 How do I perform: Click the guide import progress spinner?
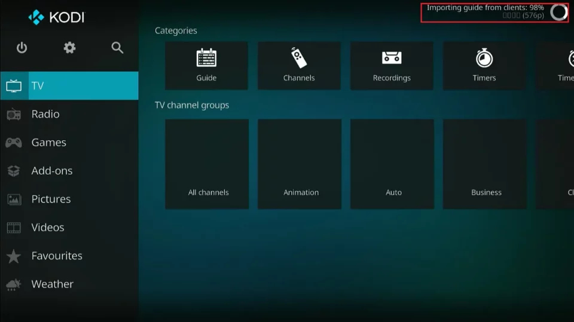[x=559, y=12]
